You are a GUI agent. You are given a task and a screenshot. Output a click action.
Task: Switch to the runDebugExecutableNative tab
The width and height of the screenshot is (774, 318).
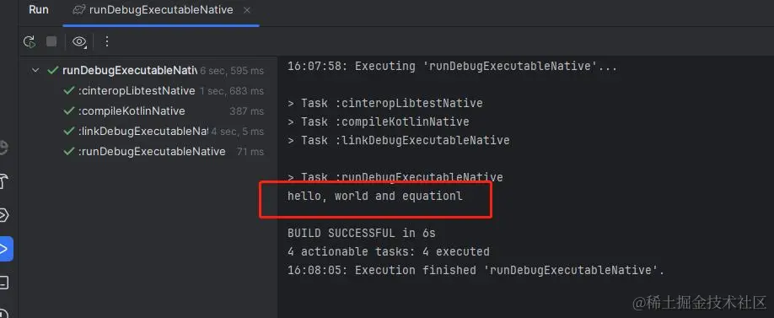pyautogui.click(x=160, y=10)
